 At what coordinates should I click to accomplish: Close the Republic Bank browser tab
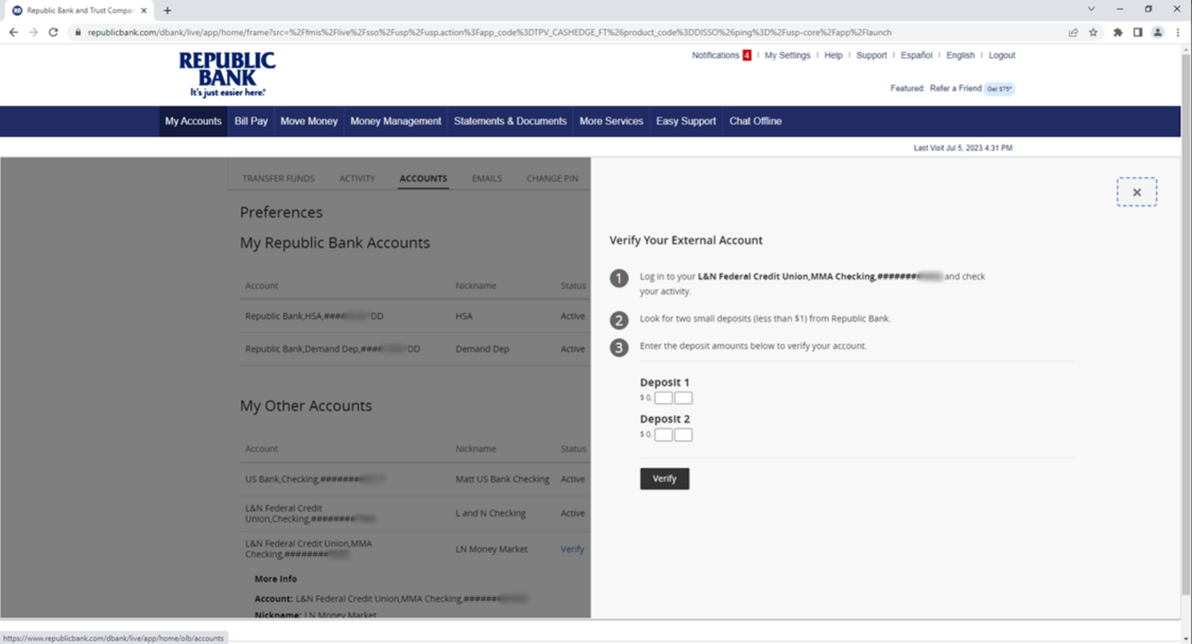(x=144, y=11)
